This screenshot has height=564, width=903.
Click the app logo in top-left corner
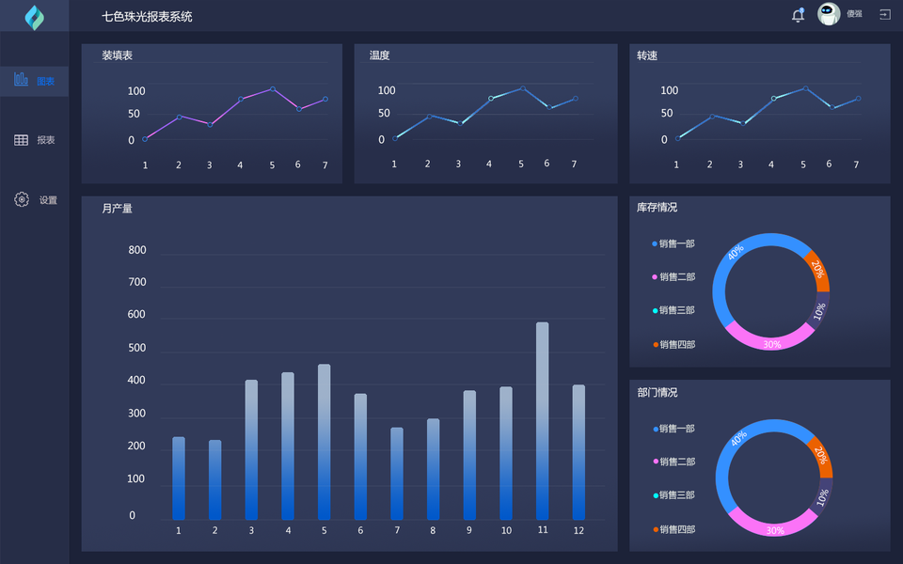(35, 17)
